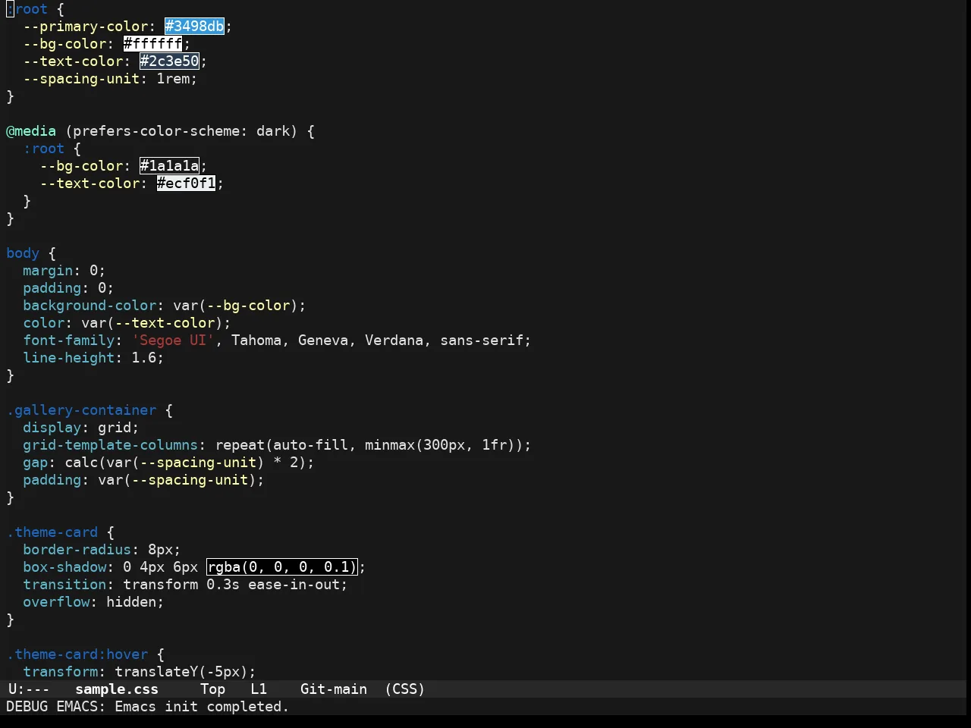Click the L1 line number indicator
This screenshot has height=728, width=971.
click(x=259, y=689)
